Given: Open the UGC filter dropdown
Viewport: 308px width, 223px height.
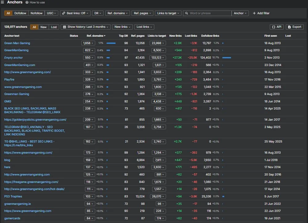Looking at the screenshot, I should pos(51,13).
